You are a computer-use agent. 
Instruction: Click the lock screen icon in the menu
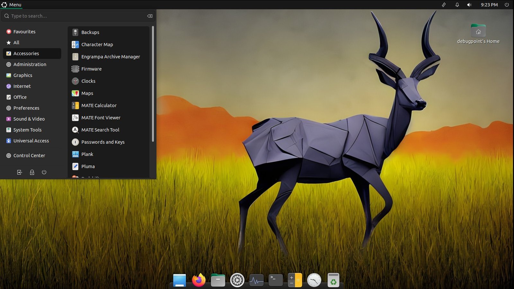(x=32, y=172)
